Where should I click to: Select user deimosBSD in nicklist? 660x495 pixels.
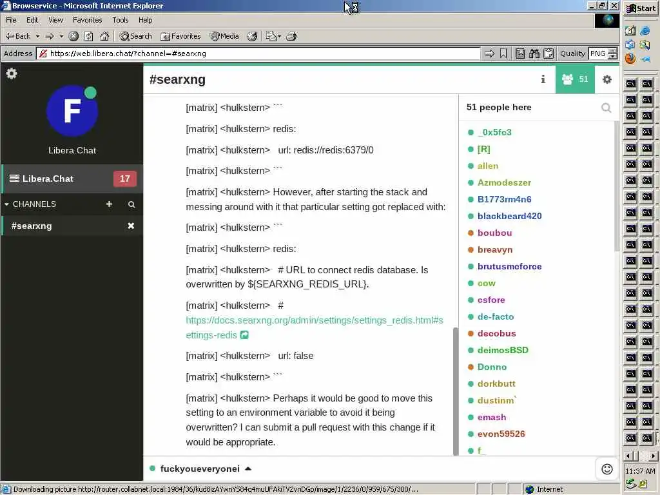pyautogui.click(x=503, y=350)
